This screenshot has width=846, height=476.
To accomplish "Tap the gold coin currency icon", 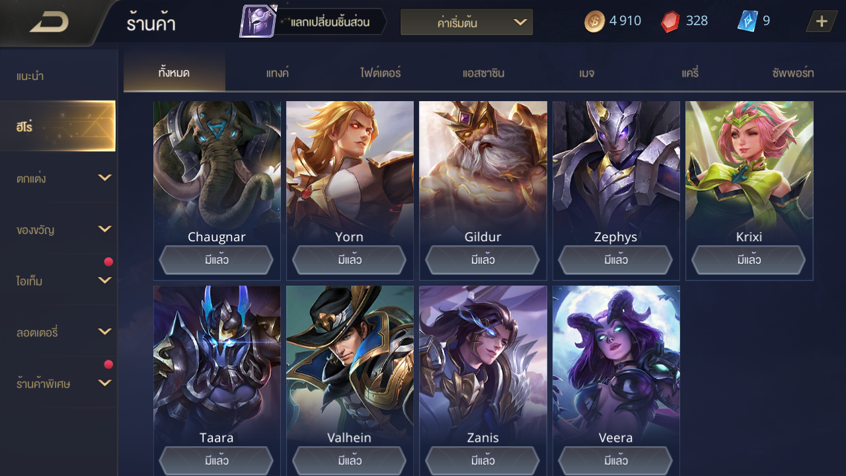I will (x=594, y=21).
